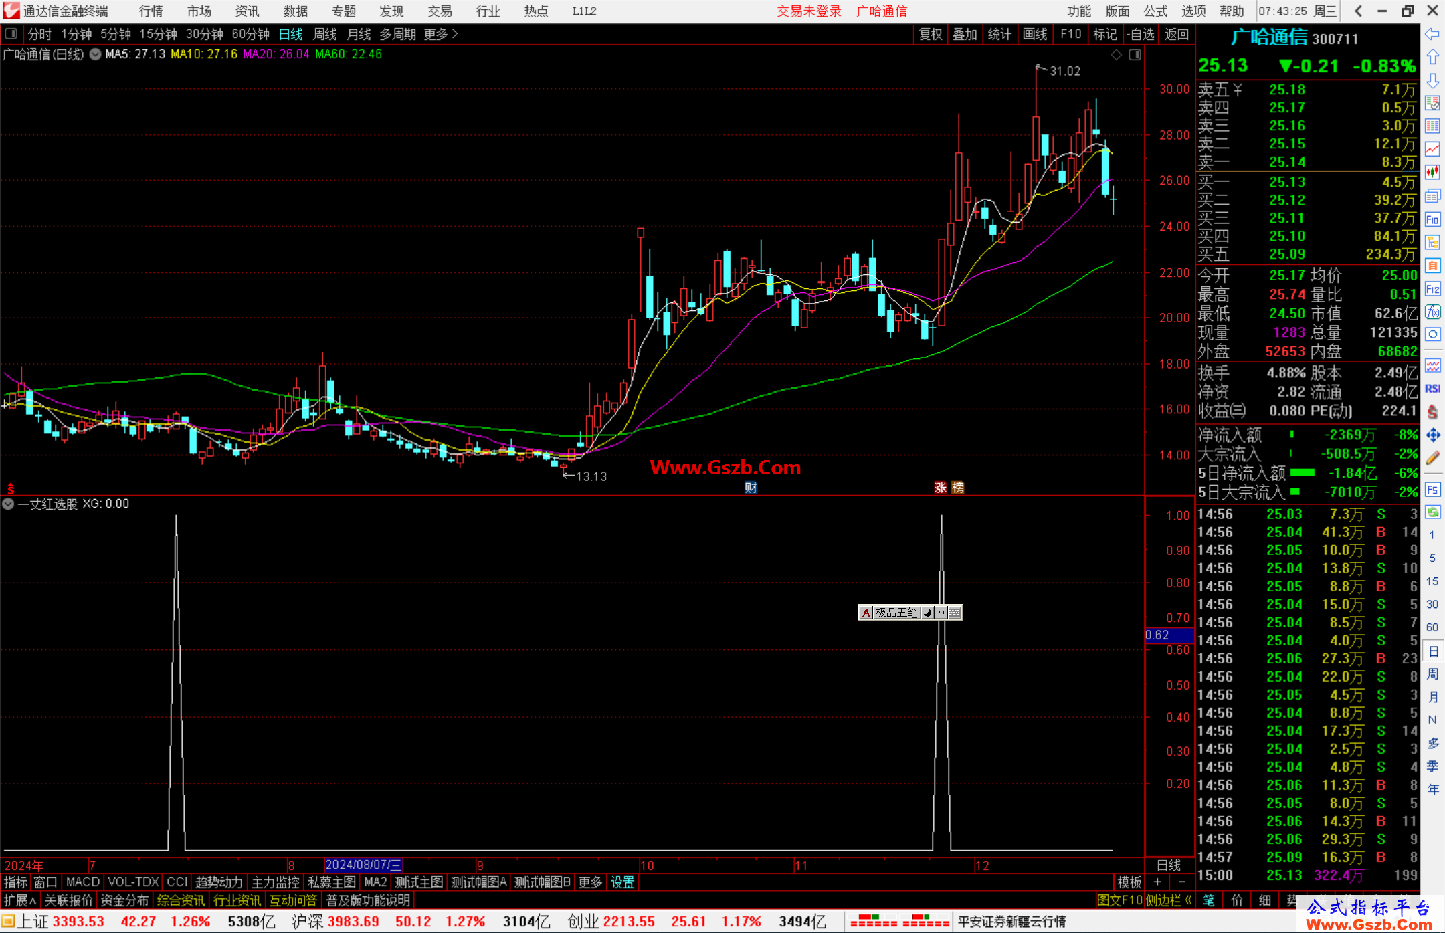Click the minus zoom-out button near 模板

click(x=1182, y=882)
